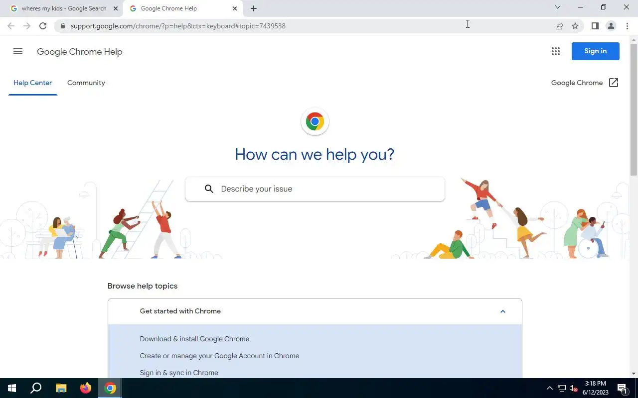This screenshot has height=398, width=638.
Task: Open the Google apps grid
Action: point(556,51)
